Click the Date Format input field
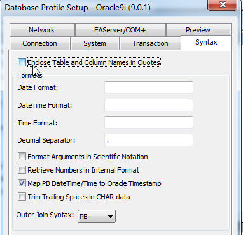The width and height of the screenshot is (243, 235). (x=149, y=87)
